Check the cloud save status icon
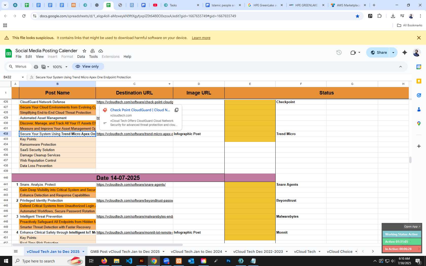 pyautogui.click(x=101, y=51)
